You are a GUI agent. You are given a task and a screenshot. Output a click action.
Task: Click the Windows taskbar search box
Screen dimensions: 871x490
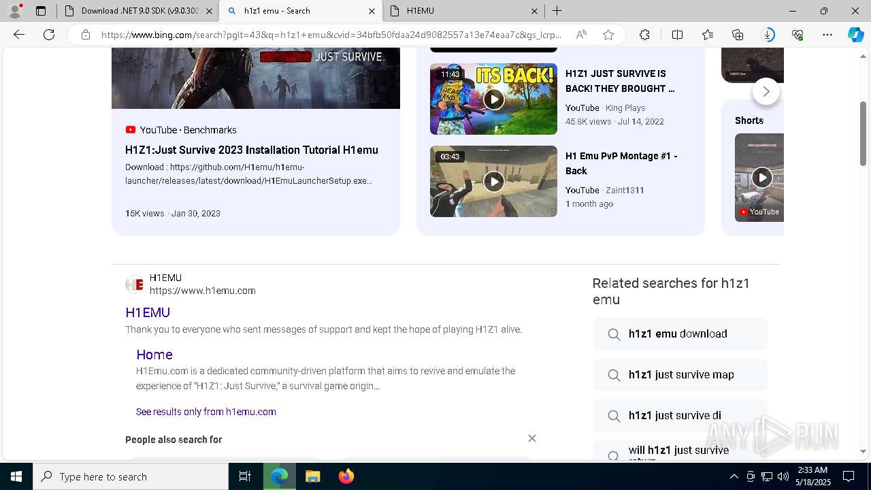pos(131,476)
